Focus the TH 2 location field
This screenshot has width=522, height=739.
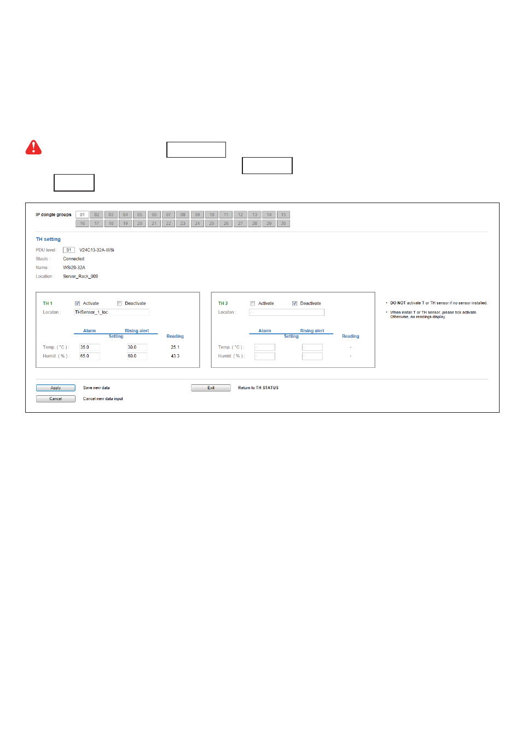point(287,312)
